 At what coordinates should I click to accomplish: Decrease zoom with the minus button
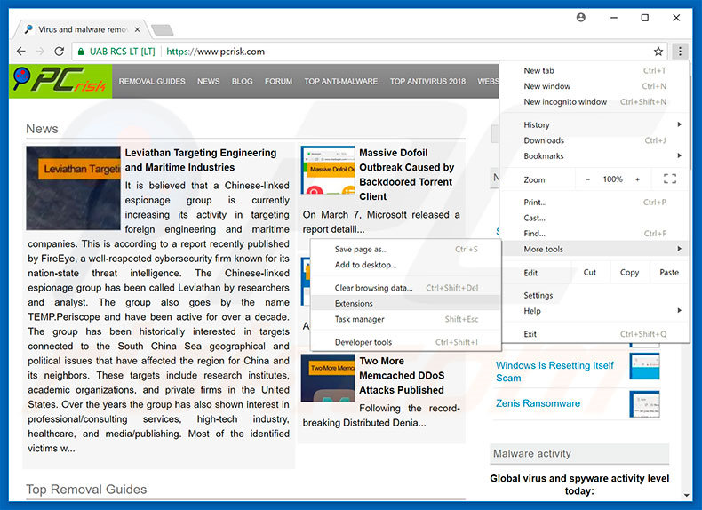tap(587, 179)
